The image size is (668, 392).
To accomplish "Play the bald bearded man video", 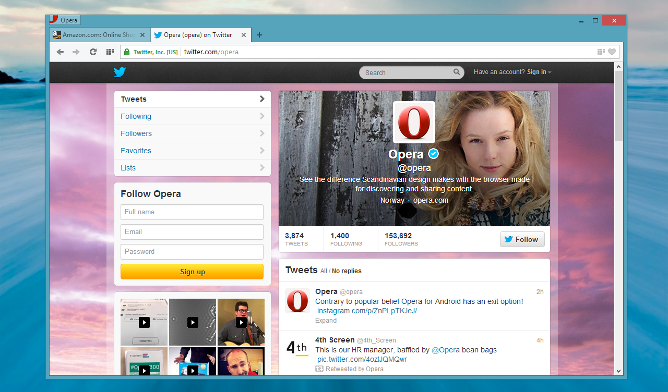I will [241, 361].
